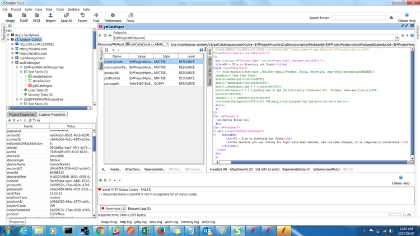Click the Empty project toolbar icon

[x=10, y=16]
